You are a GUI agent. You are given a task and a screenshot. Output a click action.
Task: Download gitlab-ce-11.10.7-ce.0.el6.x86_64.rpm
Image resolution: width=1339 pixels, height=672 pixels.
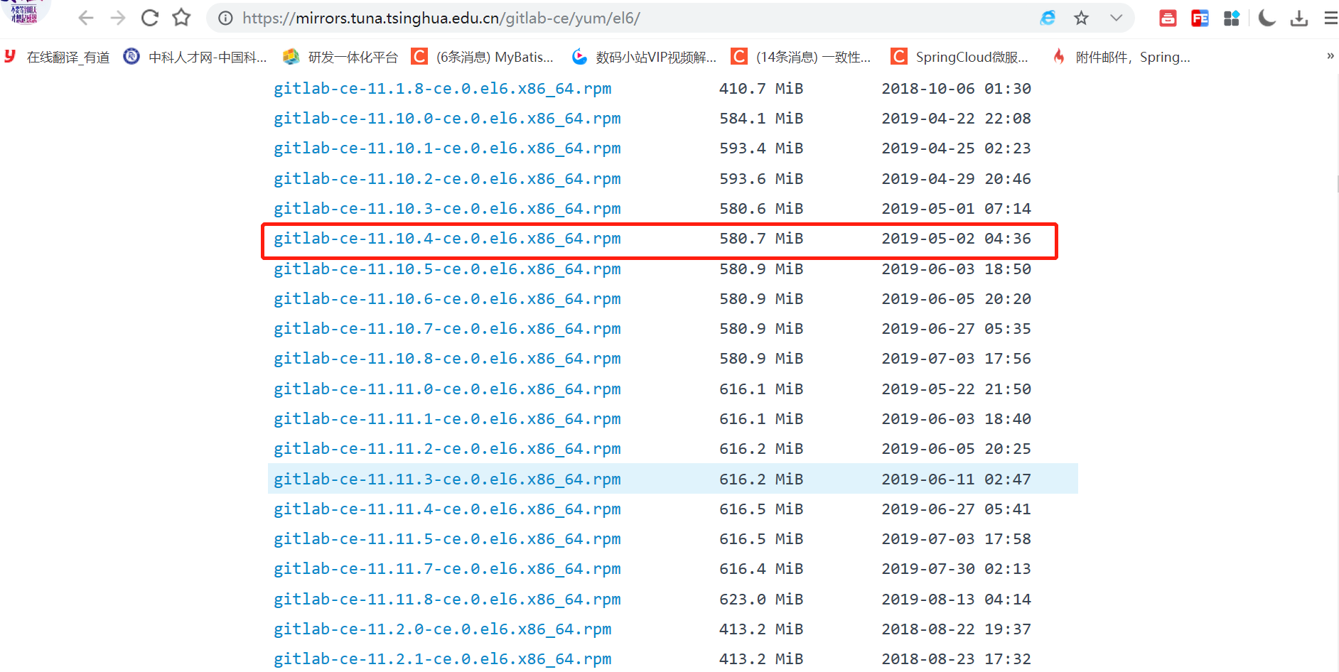[447, 329]
